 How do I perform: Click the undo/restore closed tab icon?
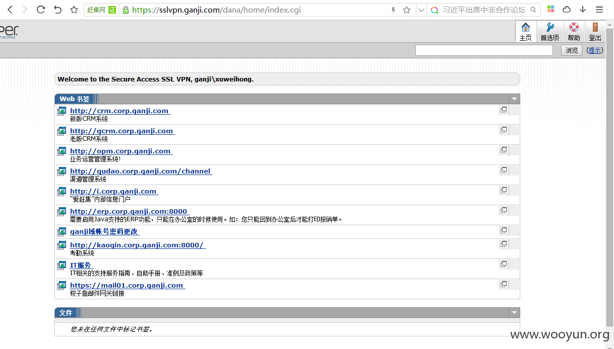pyautogui.click(x=57, y=10)
